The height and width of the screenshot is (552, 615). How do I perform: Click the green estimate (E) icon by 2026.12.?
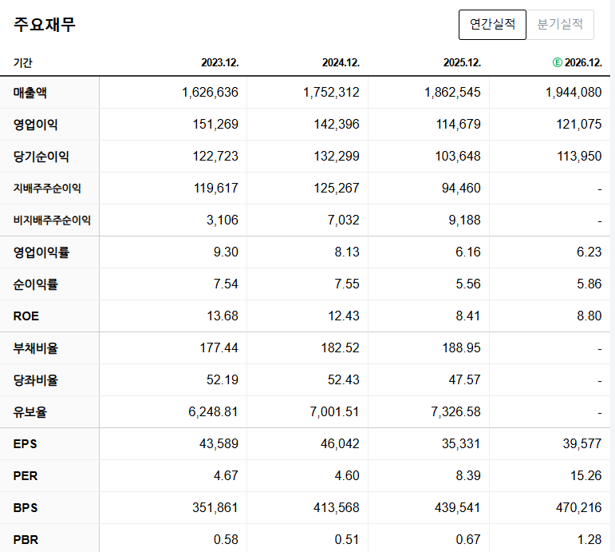557,62
